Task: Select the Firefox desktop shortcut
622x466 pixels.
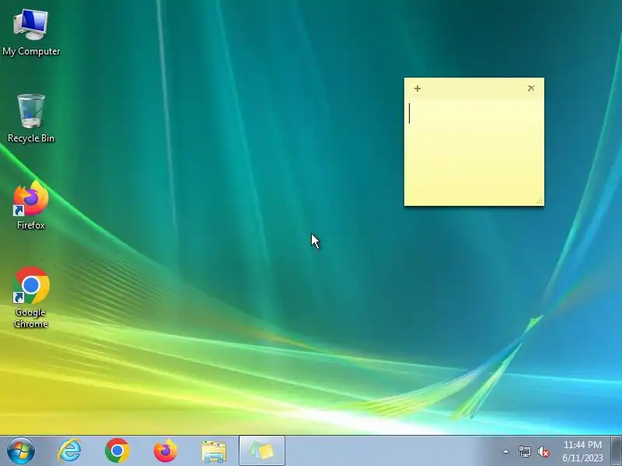Action: pos(31,205)
